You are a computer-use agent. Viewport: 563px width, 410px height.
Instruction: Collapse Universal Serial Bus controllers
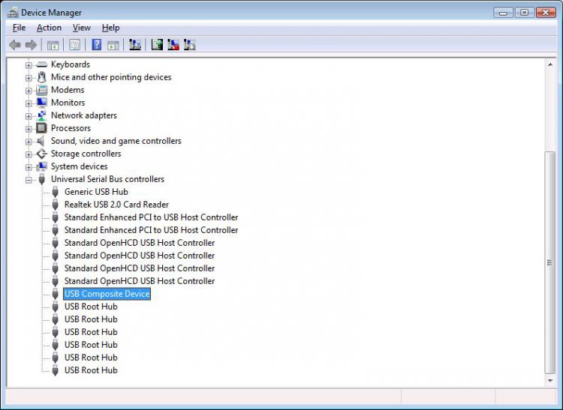[x=29, y=180]
